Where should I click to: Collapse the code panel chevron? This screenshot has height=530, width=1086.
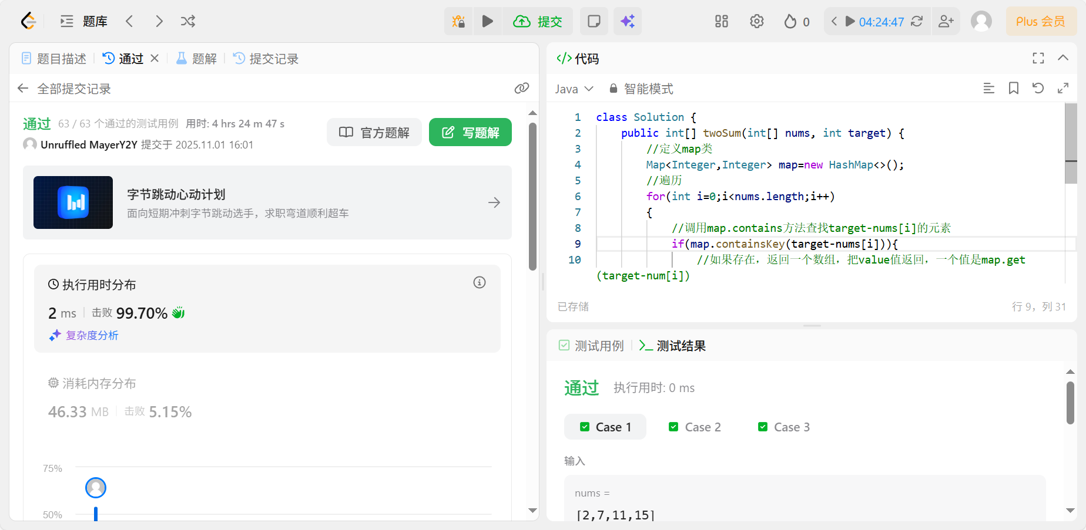tap(1063, 58)
